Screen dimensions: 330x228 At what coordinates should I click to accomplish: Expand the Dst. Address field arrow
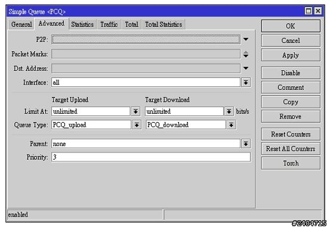[x=246, y=68]
